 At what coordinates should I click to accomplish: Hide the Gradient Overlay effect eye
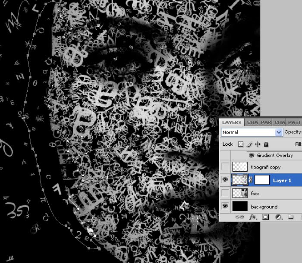point(252,155)
